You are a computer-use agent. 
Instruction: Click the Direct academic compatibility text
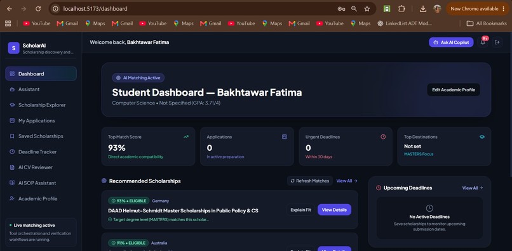[x=135, y=157]
